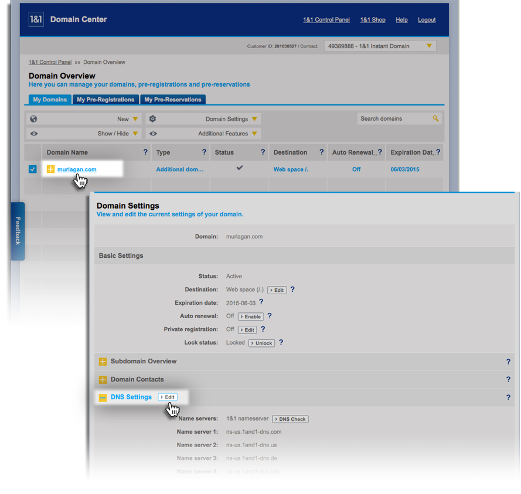The width and height of the screenshot is (521, 494).
Task: Click the help icon beside Unlock button
Action: pos(281,342)
